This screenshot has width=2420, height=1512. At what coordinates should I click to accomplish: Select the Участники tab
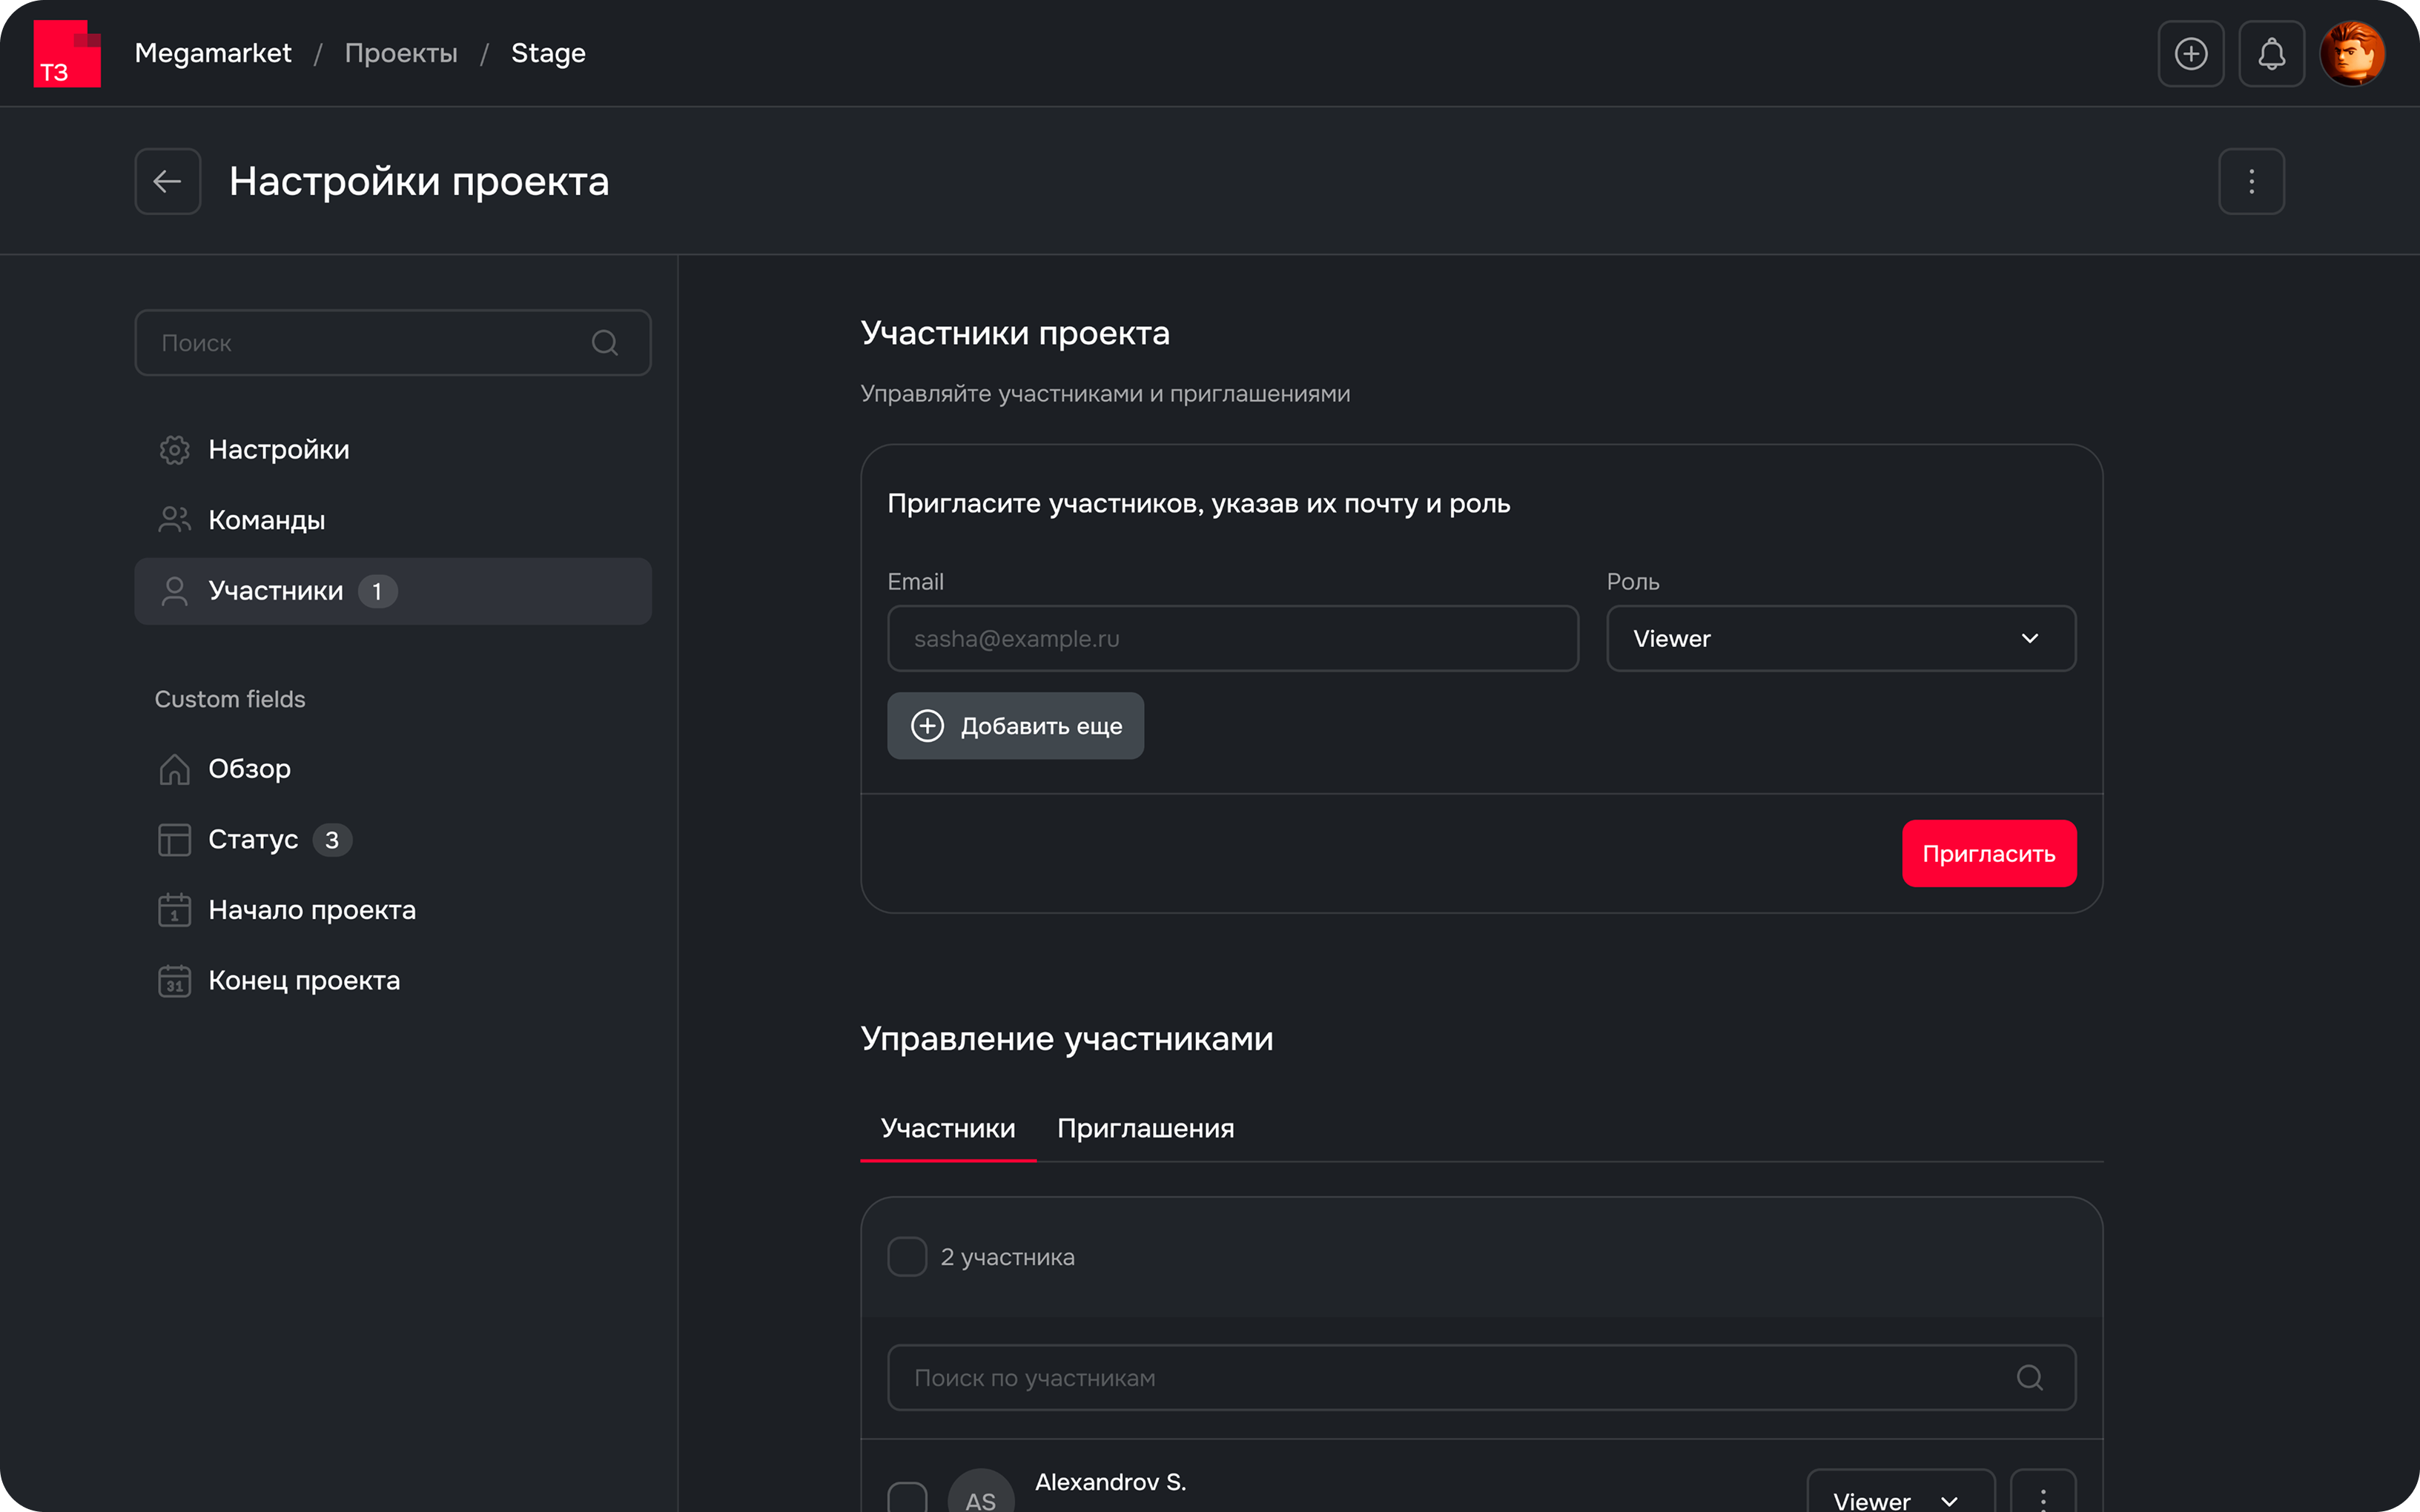947,1128
